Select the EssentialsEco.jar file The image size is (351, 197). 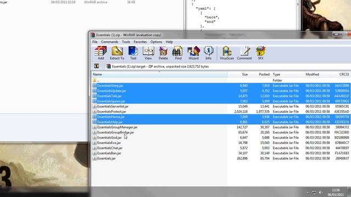tap(221, 143)
